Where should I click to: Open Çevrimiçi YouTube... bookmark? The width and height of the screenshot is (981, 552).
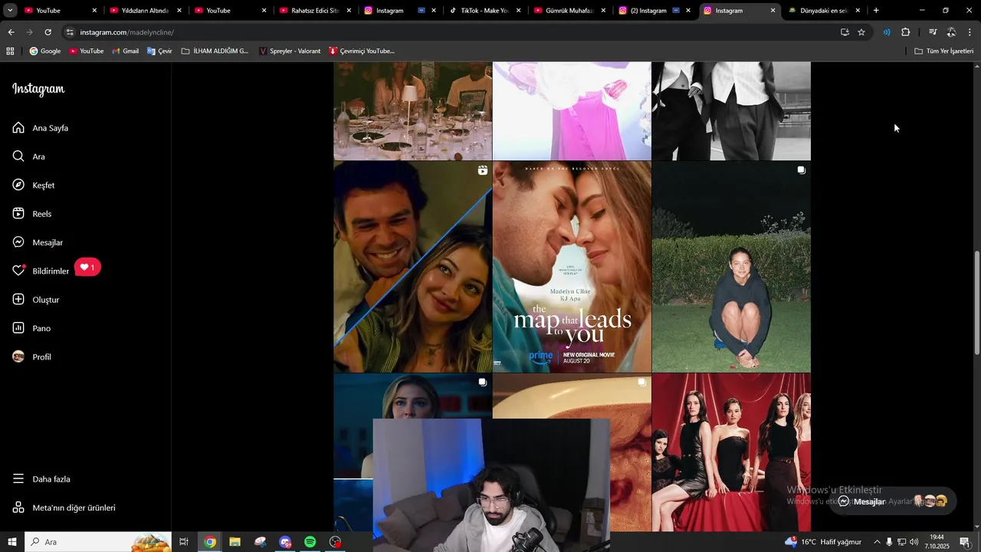pos(362,51)
